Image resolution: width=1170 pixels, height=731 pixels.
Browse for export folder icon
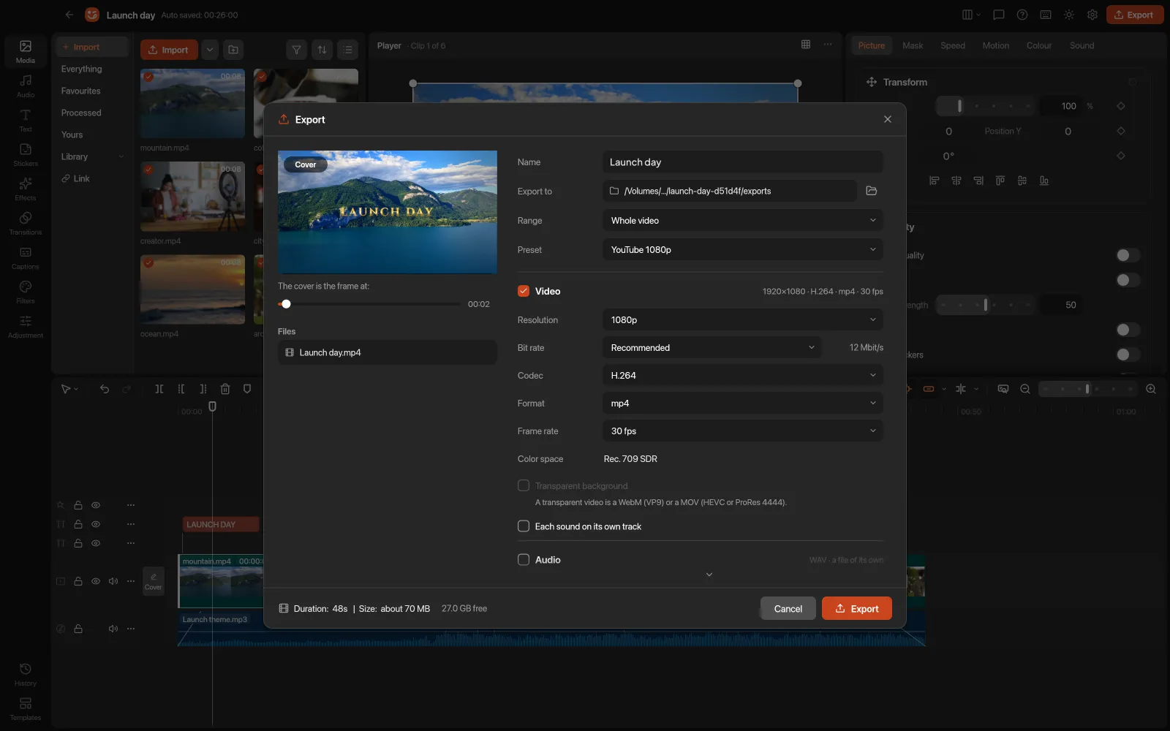pyautogui.click(x=871, y=191)
